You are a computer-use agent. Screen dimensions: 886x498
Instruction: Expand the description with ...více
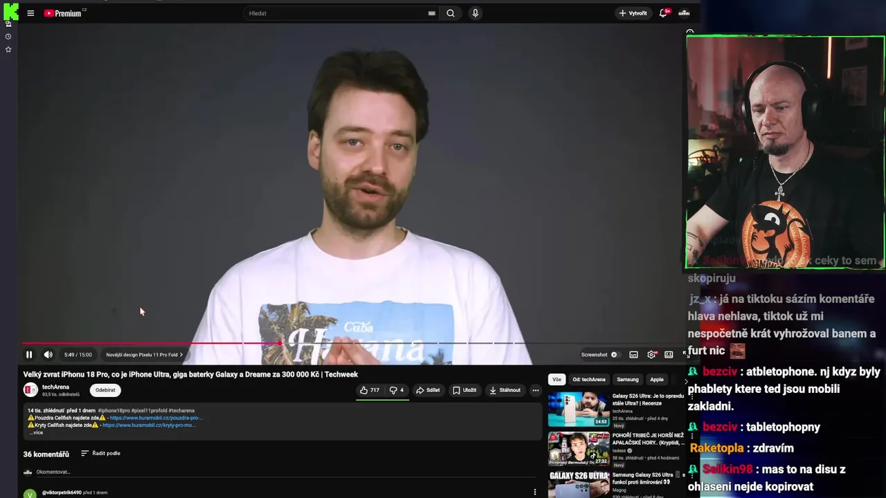click(x=36, y=432)
